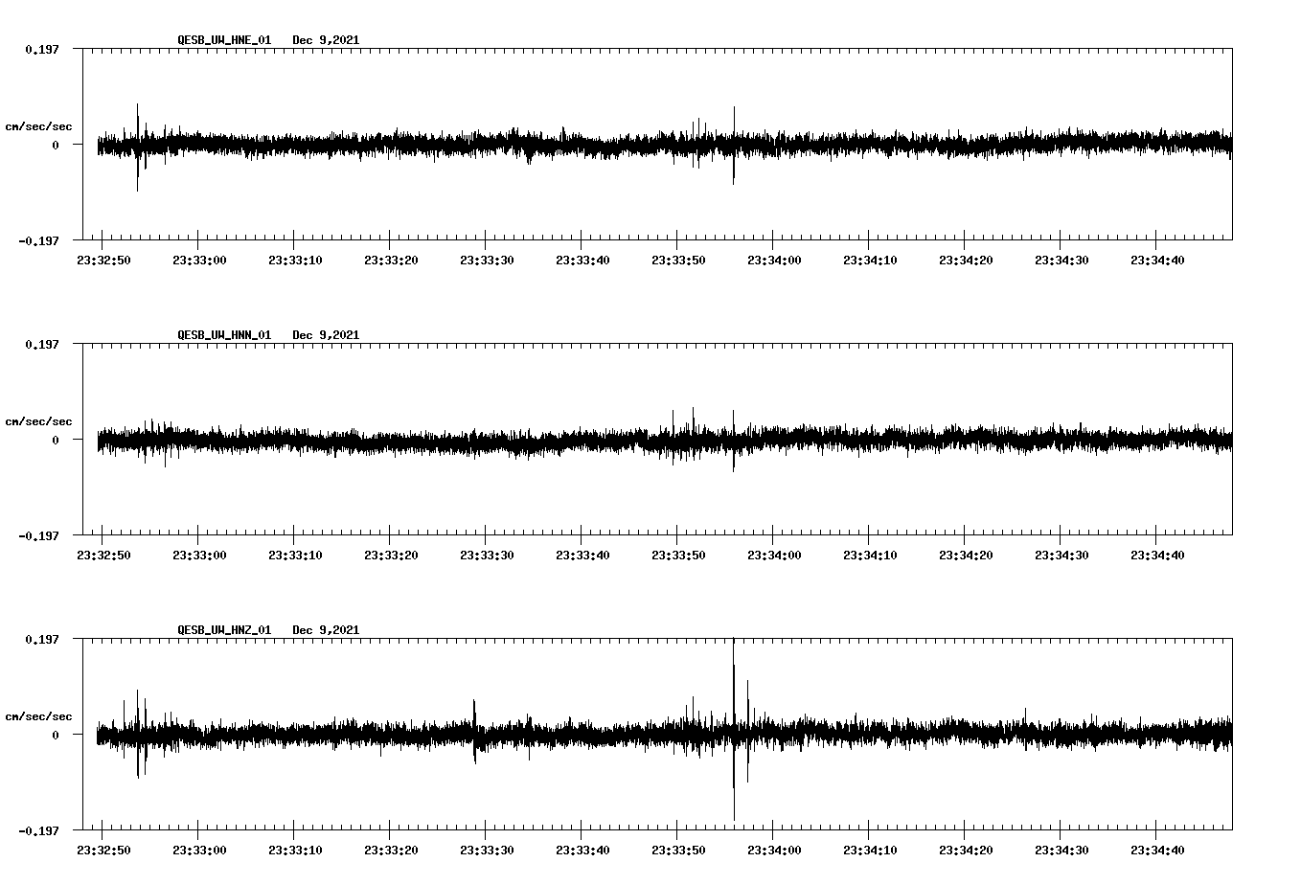
Task: Click the 23:33:50 time label under HNN plot
Action: tap(677, 556)
